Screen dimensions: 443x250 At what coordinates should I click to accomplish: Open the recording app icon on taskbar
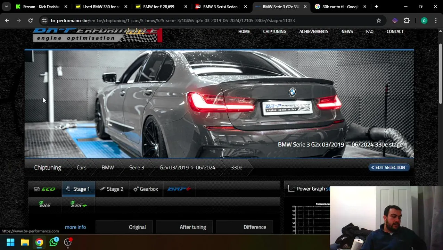coord(68,242)
